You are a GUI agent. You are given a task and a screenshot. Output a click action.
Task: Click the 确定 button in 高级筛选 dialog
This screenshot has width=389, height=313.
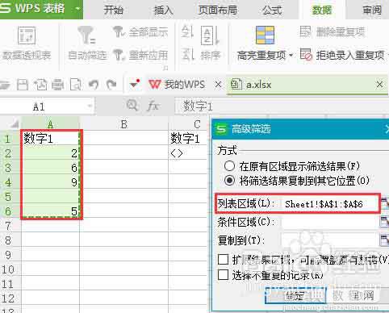tap(295, 295)
